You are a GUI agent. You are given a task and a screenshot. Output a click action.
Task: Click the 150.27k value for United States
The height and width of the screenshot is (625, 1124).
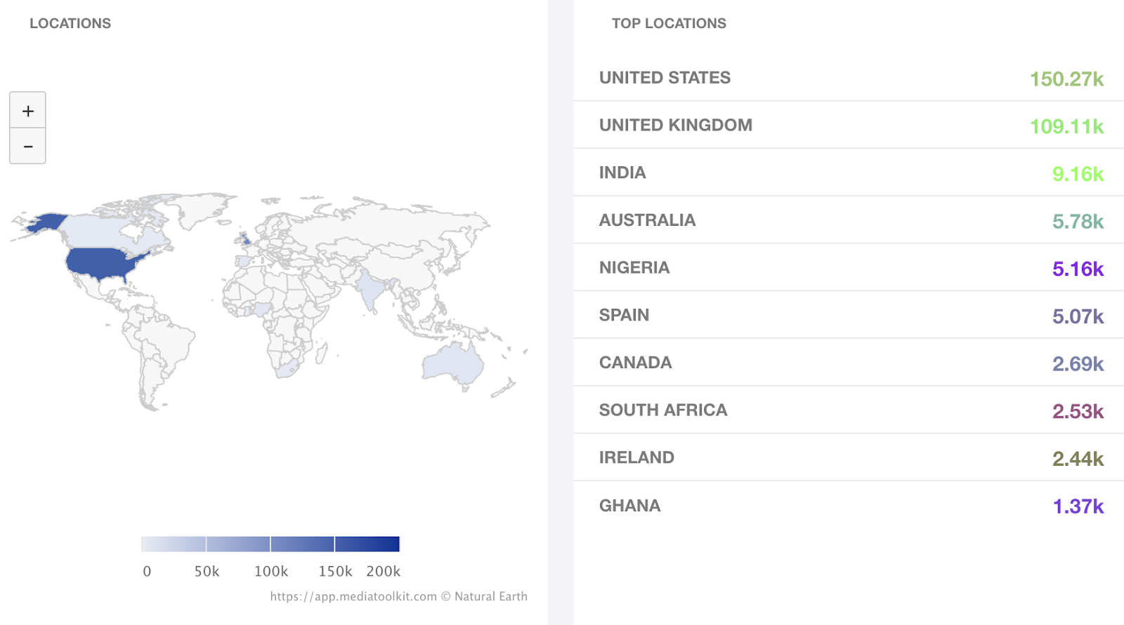pos(1066,79)
